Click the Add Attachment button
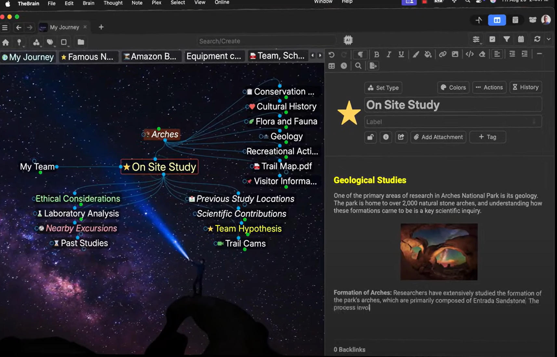 pyautogui.click(x=438, y=137)
